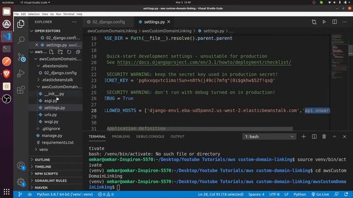The image size is (353, 198).
Task: Switch to the Output panel tab
Action: (x=177, y=136)
